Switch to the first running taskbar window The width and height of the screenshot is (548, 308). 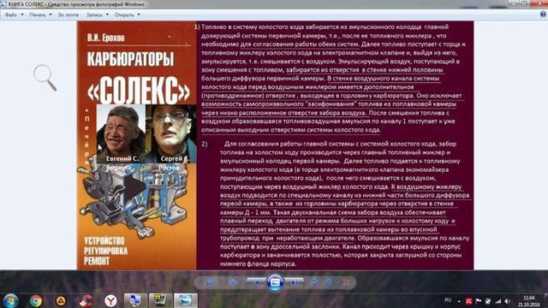(135, 300)
